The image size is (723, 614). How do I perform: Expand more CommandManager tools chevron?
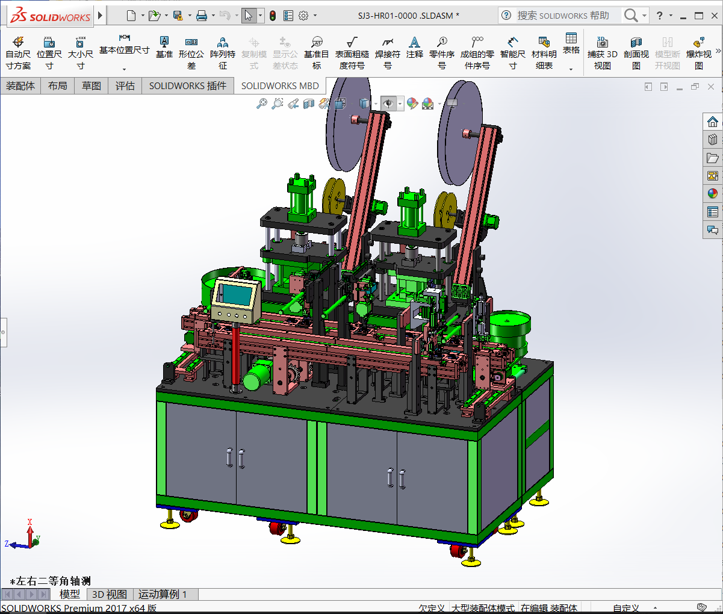tap(718, 51)
